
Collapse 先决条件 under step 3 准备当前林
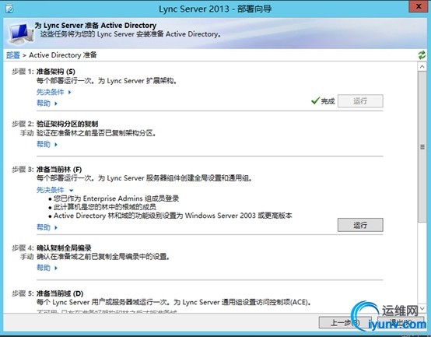(55, 190)
